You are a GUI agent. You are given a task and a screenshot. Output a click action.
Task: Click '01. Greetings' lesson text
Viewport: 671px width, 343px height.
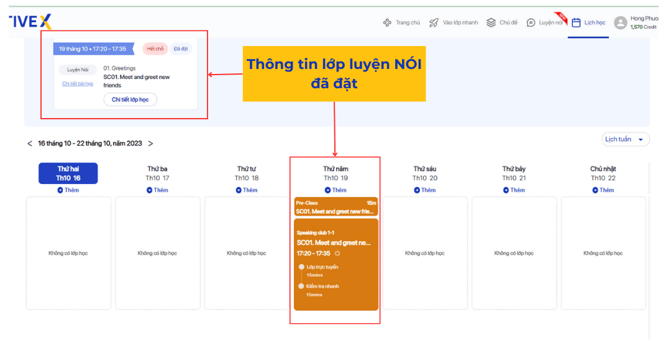pos(119,68)
